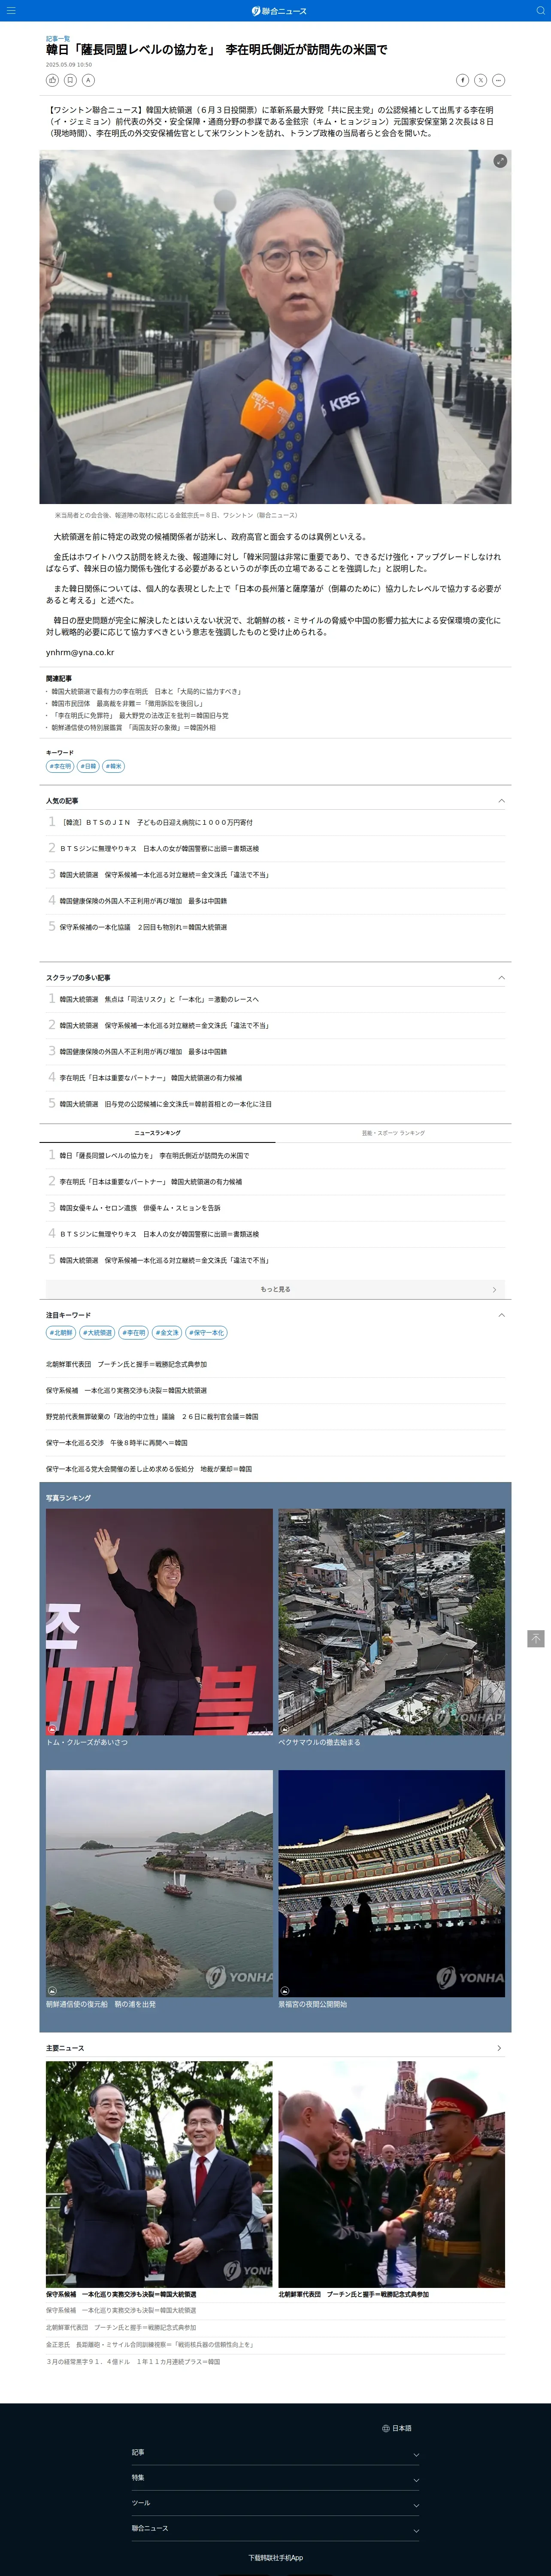Click the photo icon on 景福宮 night thumbnail

tap(284, 1991)
